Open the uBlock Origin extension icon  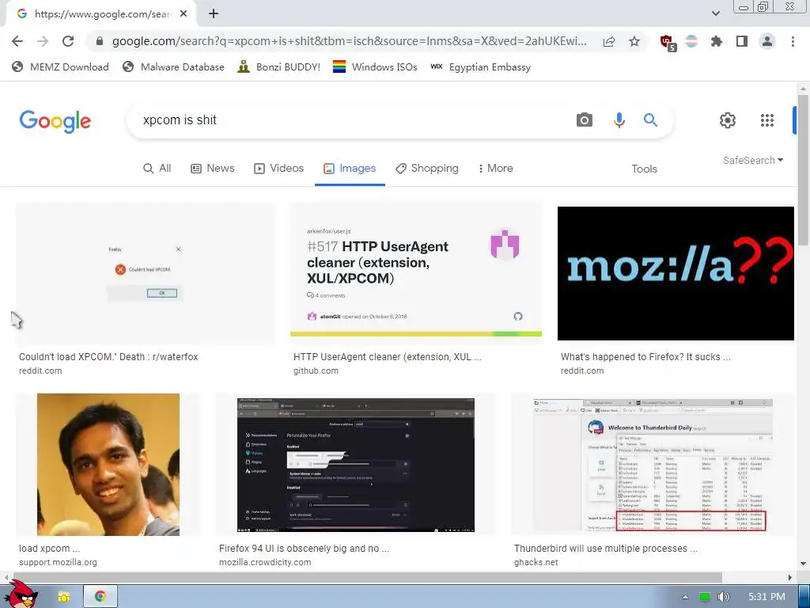[668, 42]
